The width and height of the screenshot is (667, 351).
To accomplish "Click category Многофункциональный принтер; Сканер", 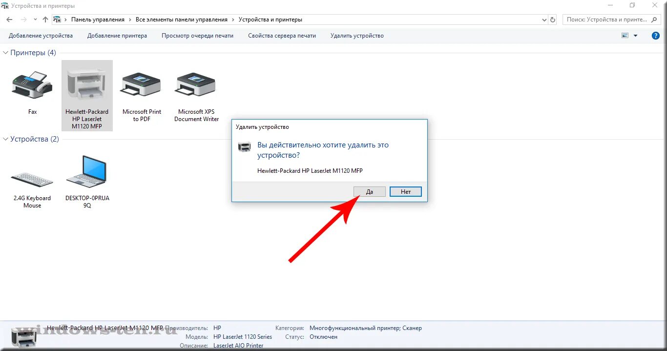I will (366, 328).
